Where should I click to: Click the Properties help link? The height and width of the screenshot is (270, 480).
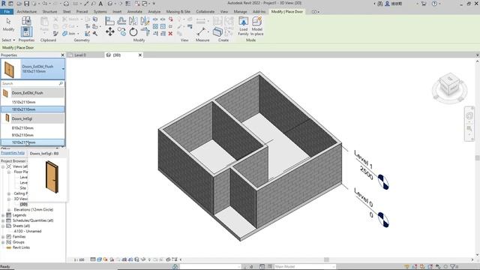(13, 152)
